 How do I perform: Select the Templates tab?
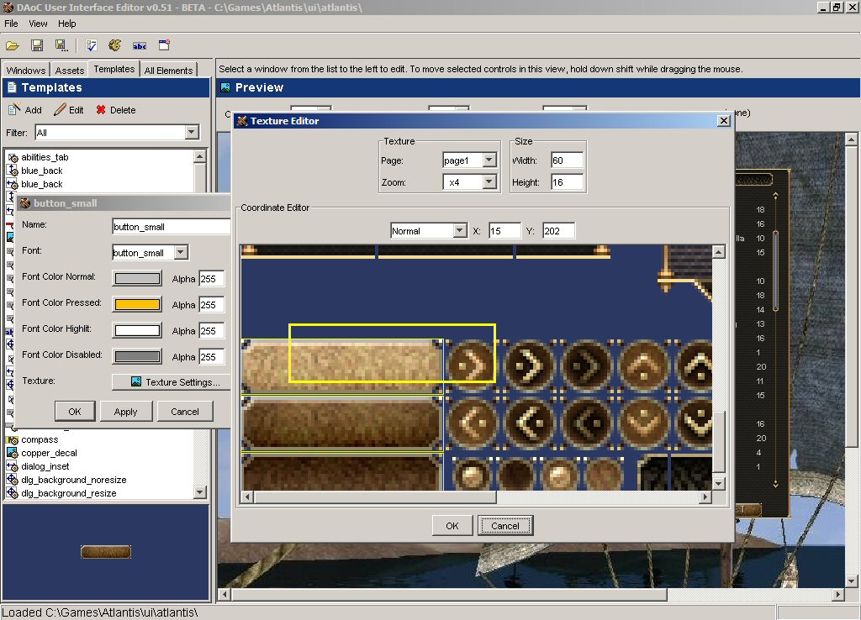click(114, 69)
